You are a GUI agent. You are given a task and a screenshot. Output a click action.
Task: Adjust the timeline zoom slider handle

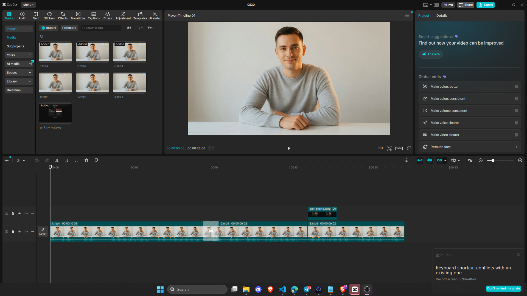493,160
